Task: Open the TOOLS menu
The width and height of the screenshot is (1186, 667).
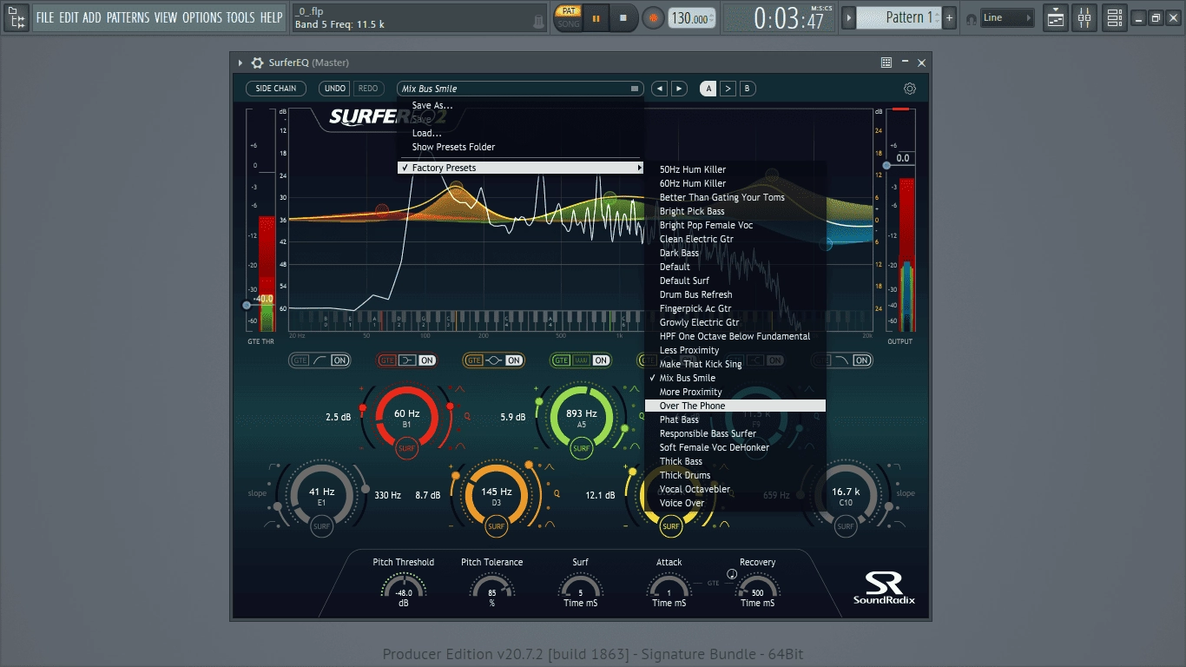Action: point(240,17)
